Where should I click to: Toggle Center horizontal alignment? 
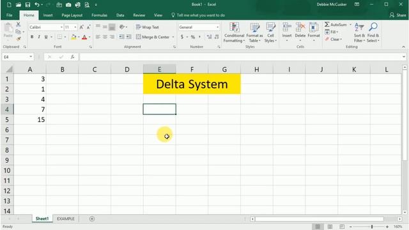(105, 37)
